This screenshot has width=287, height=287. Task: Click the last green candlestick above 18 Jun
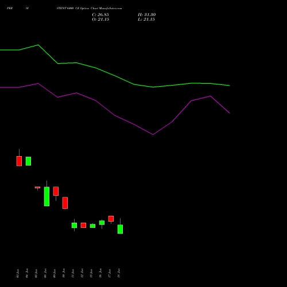(x=120, y=229)
